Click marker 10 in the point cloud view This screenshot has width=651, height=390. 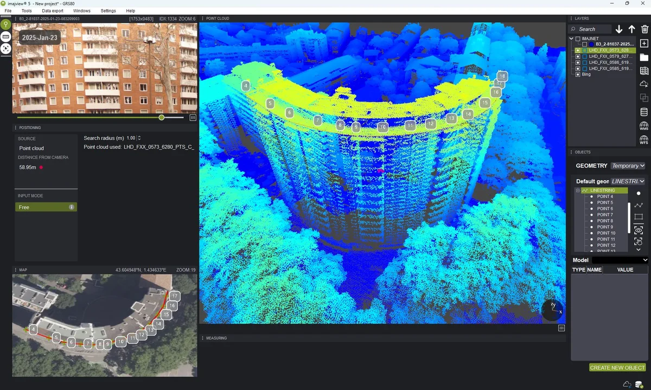click(382, 127)
